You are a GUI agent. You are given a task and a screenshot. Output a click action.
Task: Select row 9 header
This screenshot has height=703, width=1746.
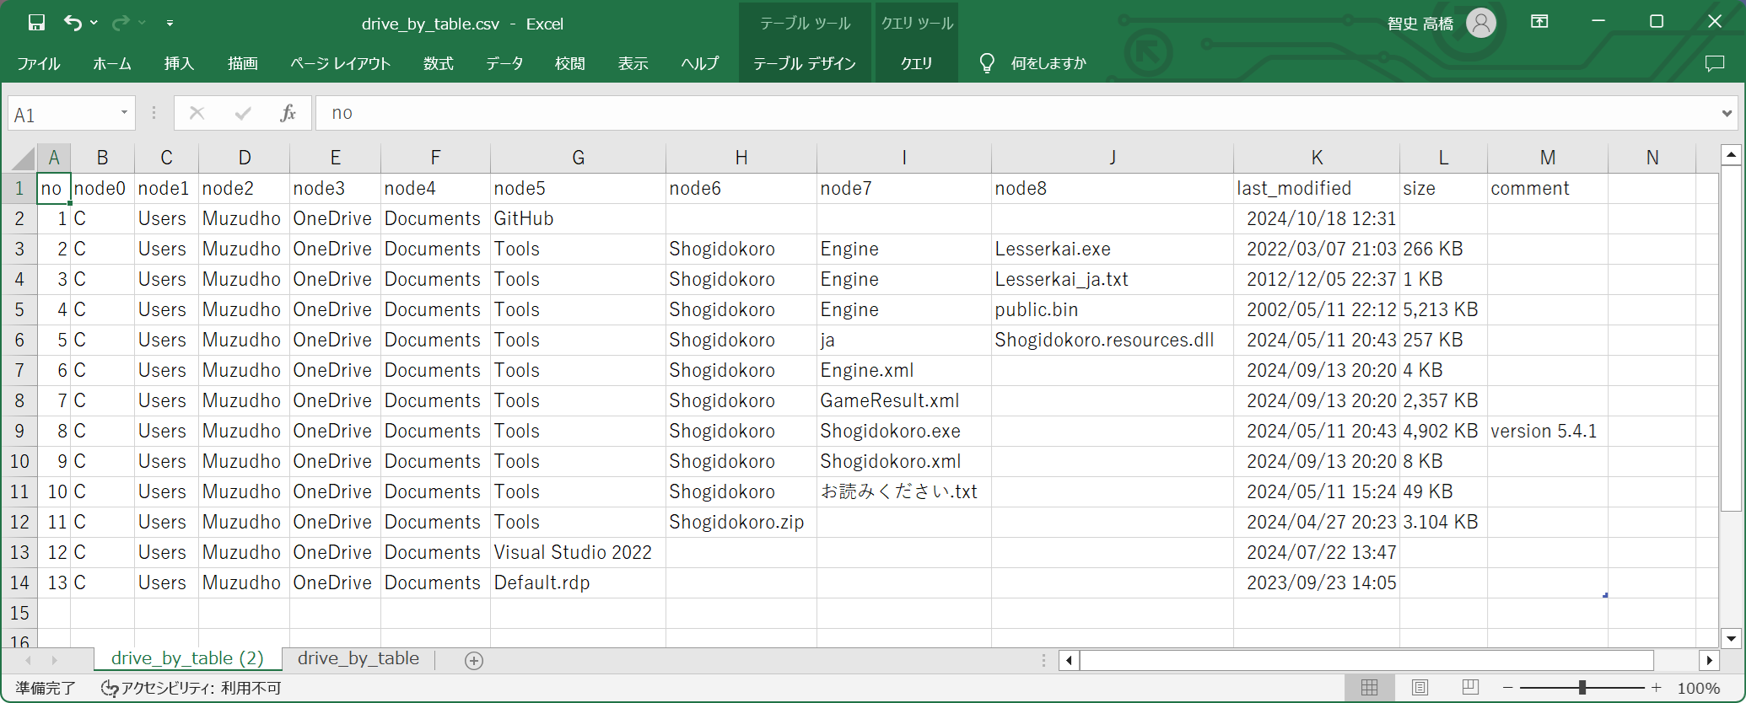(x=19, y=431)
